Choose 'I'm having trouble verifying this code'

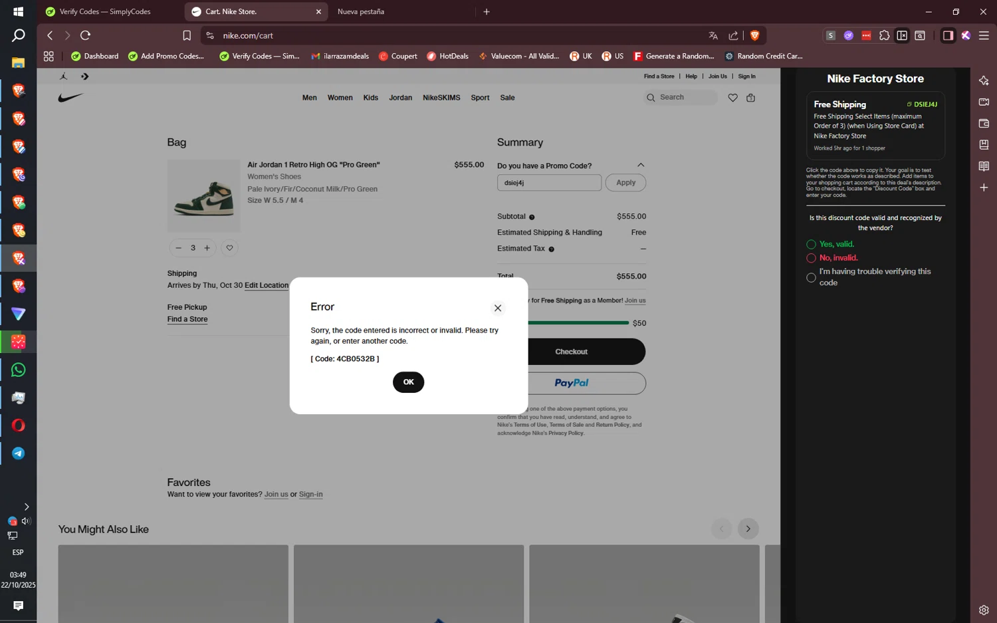[811, 277]
